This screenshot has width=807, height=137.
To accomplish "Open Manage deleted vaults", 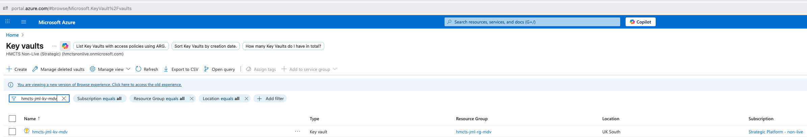I will pyautogui.click(x=58, y=69).
